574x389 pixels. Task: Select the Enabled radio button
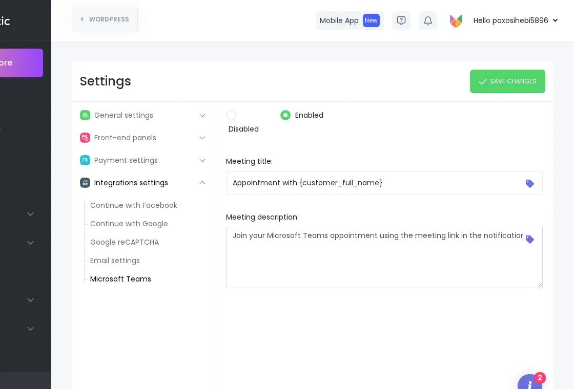coord(285,115)
